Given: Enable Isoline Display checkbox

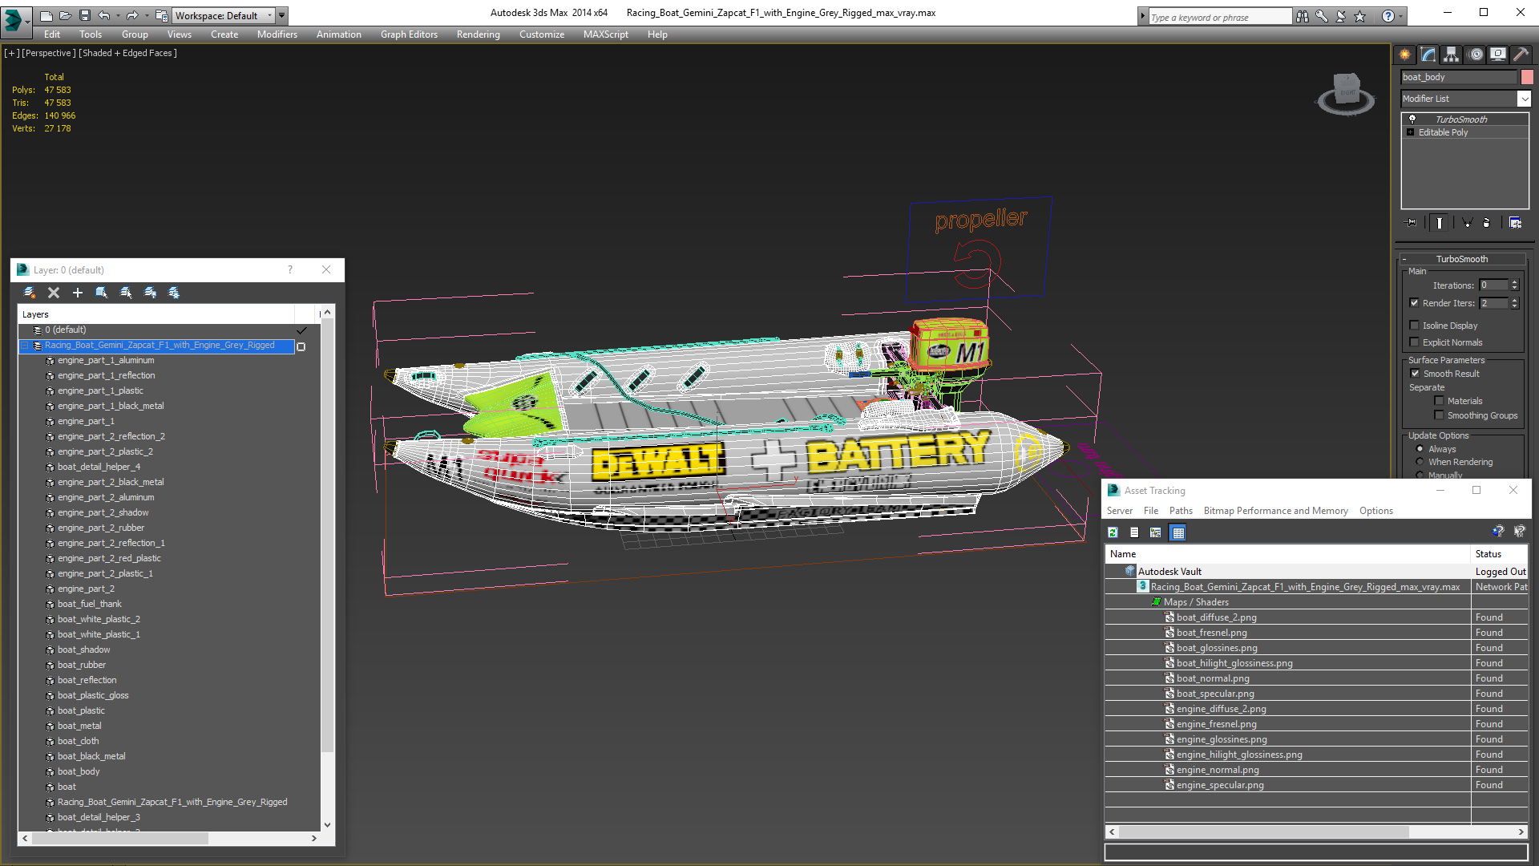Looking at the screenshot, I should (x=1414, y=326).
